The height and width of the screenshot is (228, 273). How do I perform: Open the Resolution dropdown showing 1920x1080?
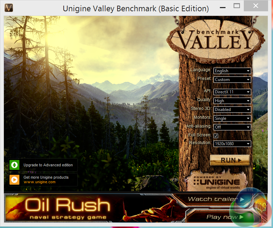click(232, 144)
